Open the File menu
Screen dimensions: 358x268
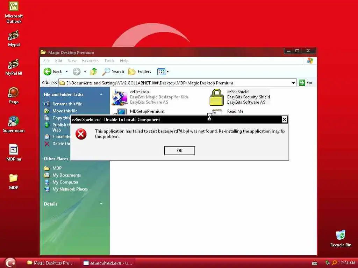[x=46, y=61]
